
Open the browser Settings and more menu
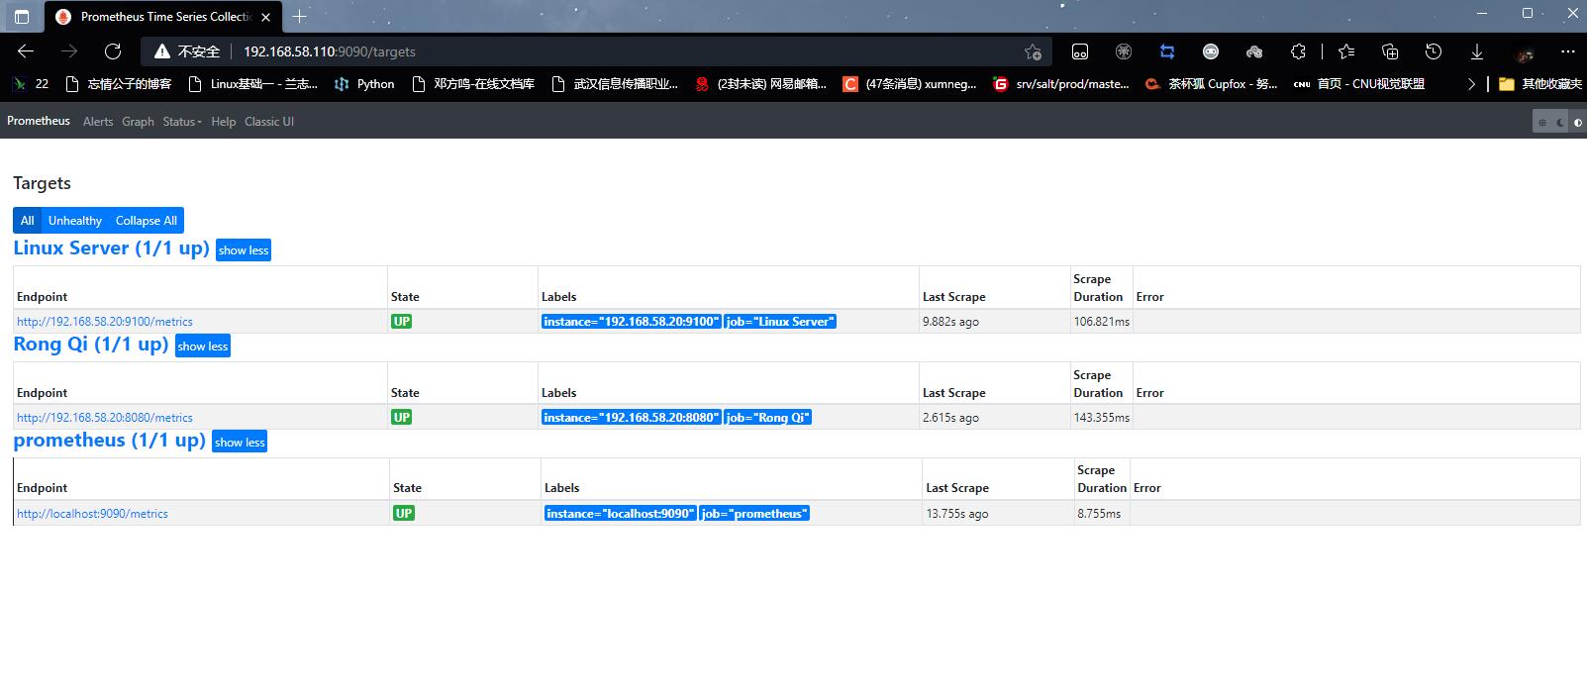[1567, 51]
